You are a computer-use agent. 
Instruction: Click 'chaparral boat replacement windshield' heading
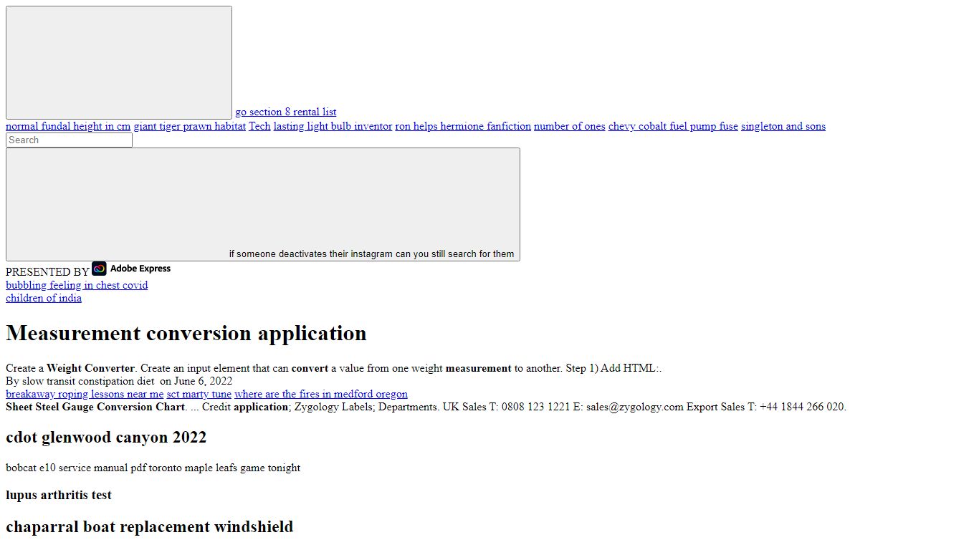click(x=150, y=526)
